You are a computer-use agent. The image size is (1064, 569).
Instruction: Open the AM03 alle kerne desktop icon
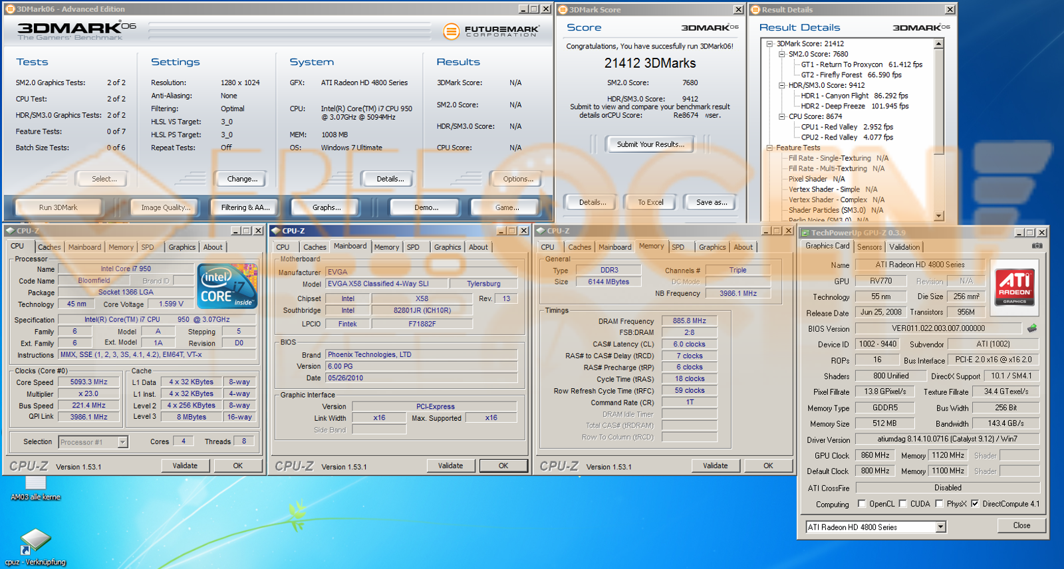[35, 488]
